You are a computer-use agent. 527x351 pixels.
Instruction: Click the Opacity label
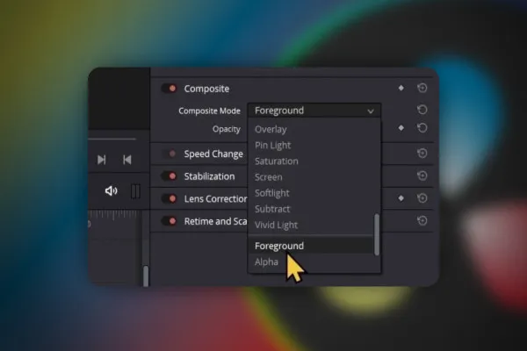227,129
